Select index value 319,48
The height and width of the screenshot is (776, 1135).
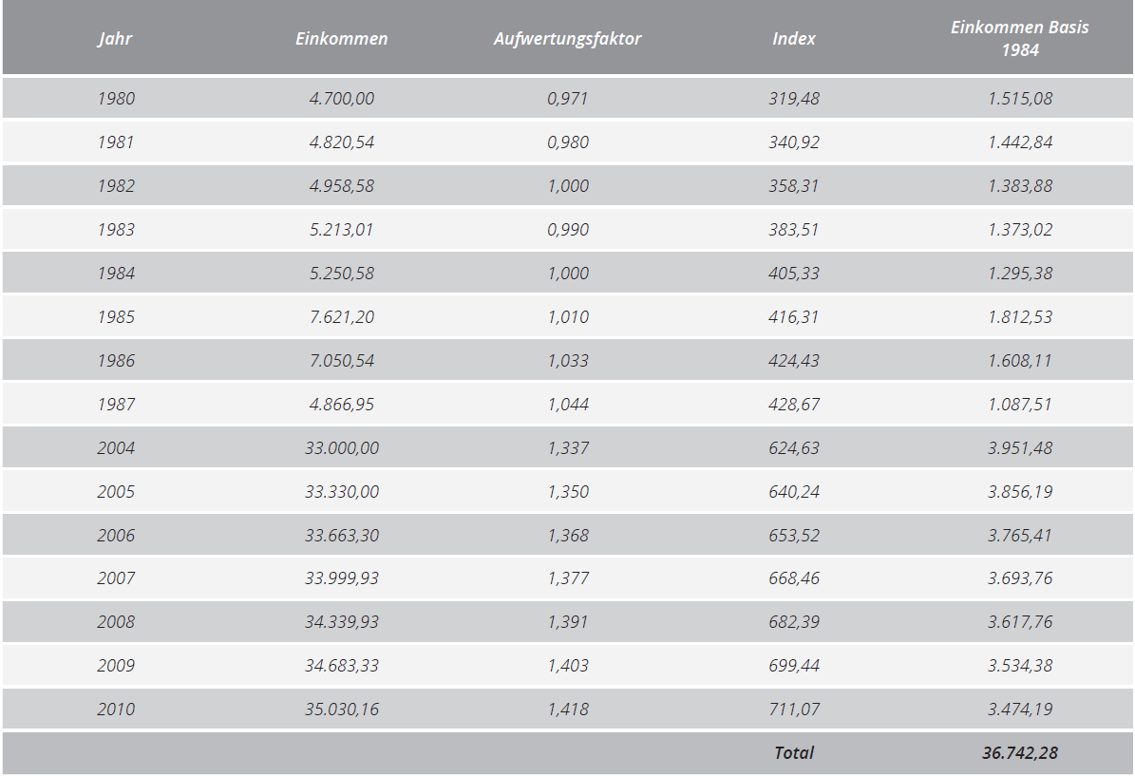click(x=794, y=99)
